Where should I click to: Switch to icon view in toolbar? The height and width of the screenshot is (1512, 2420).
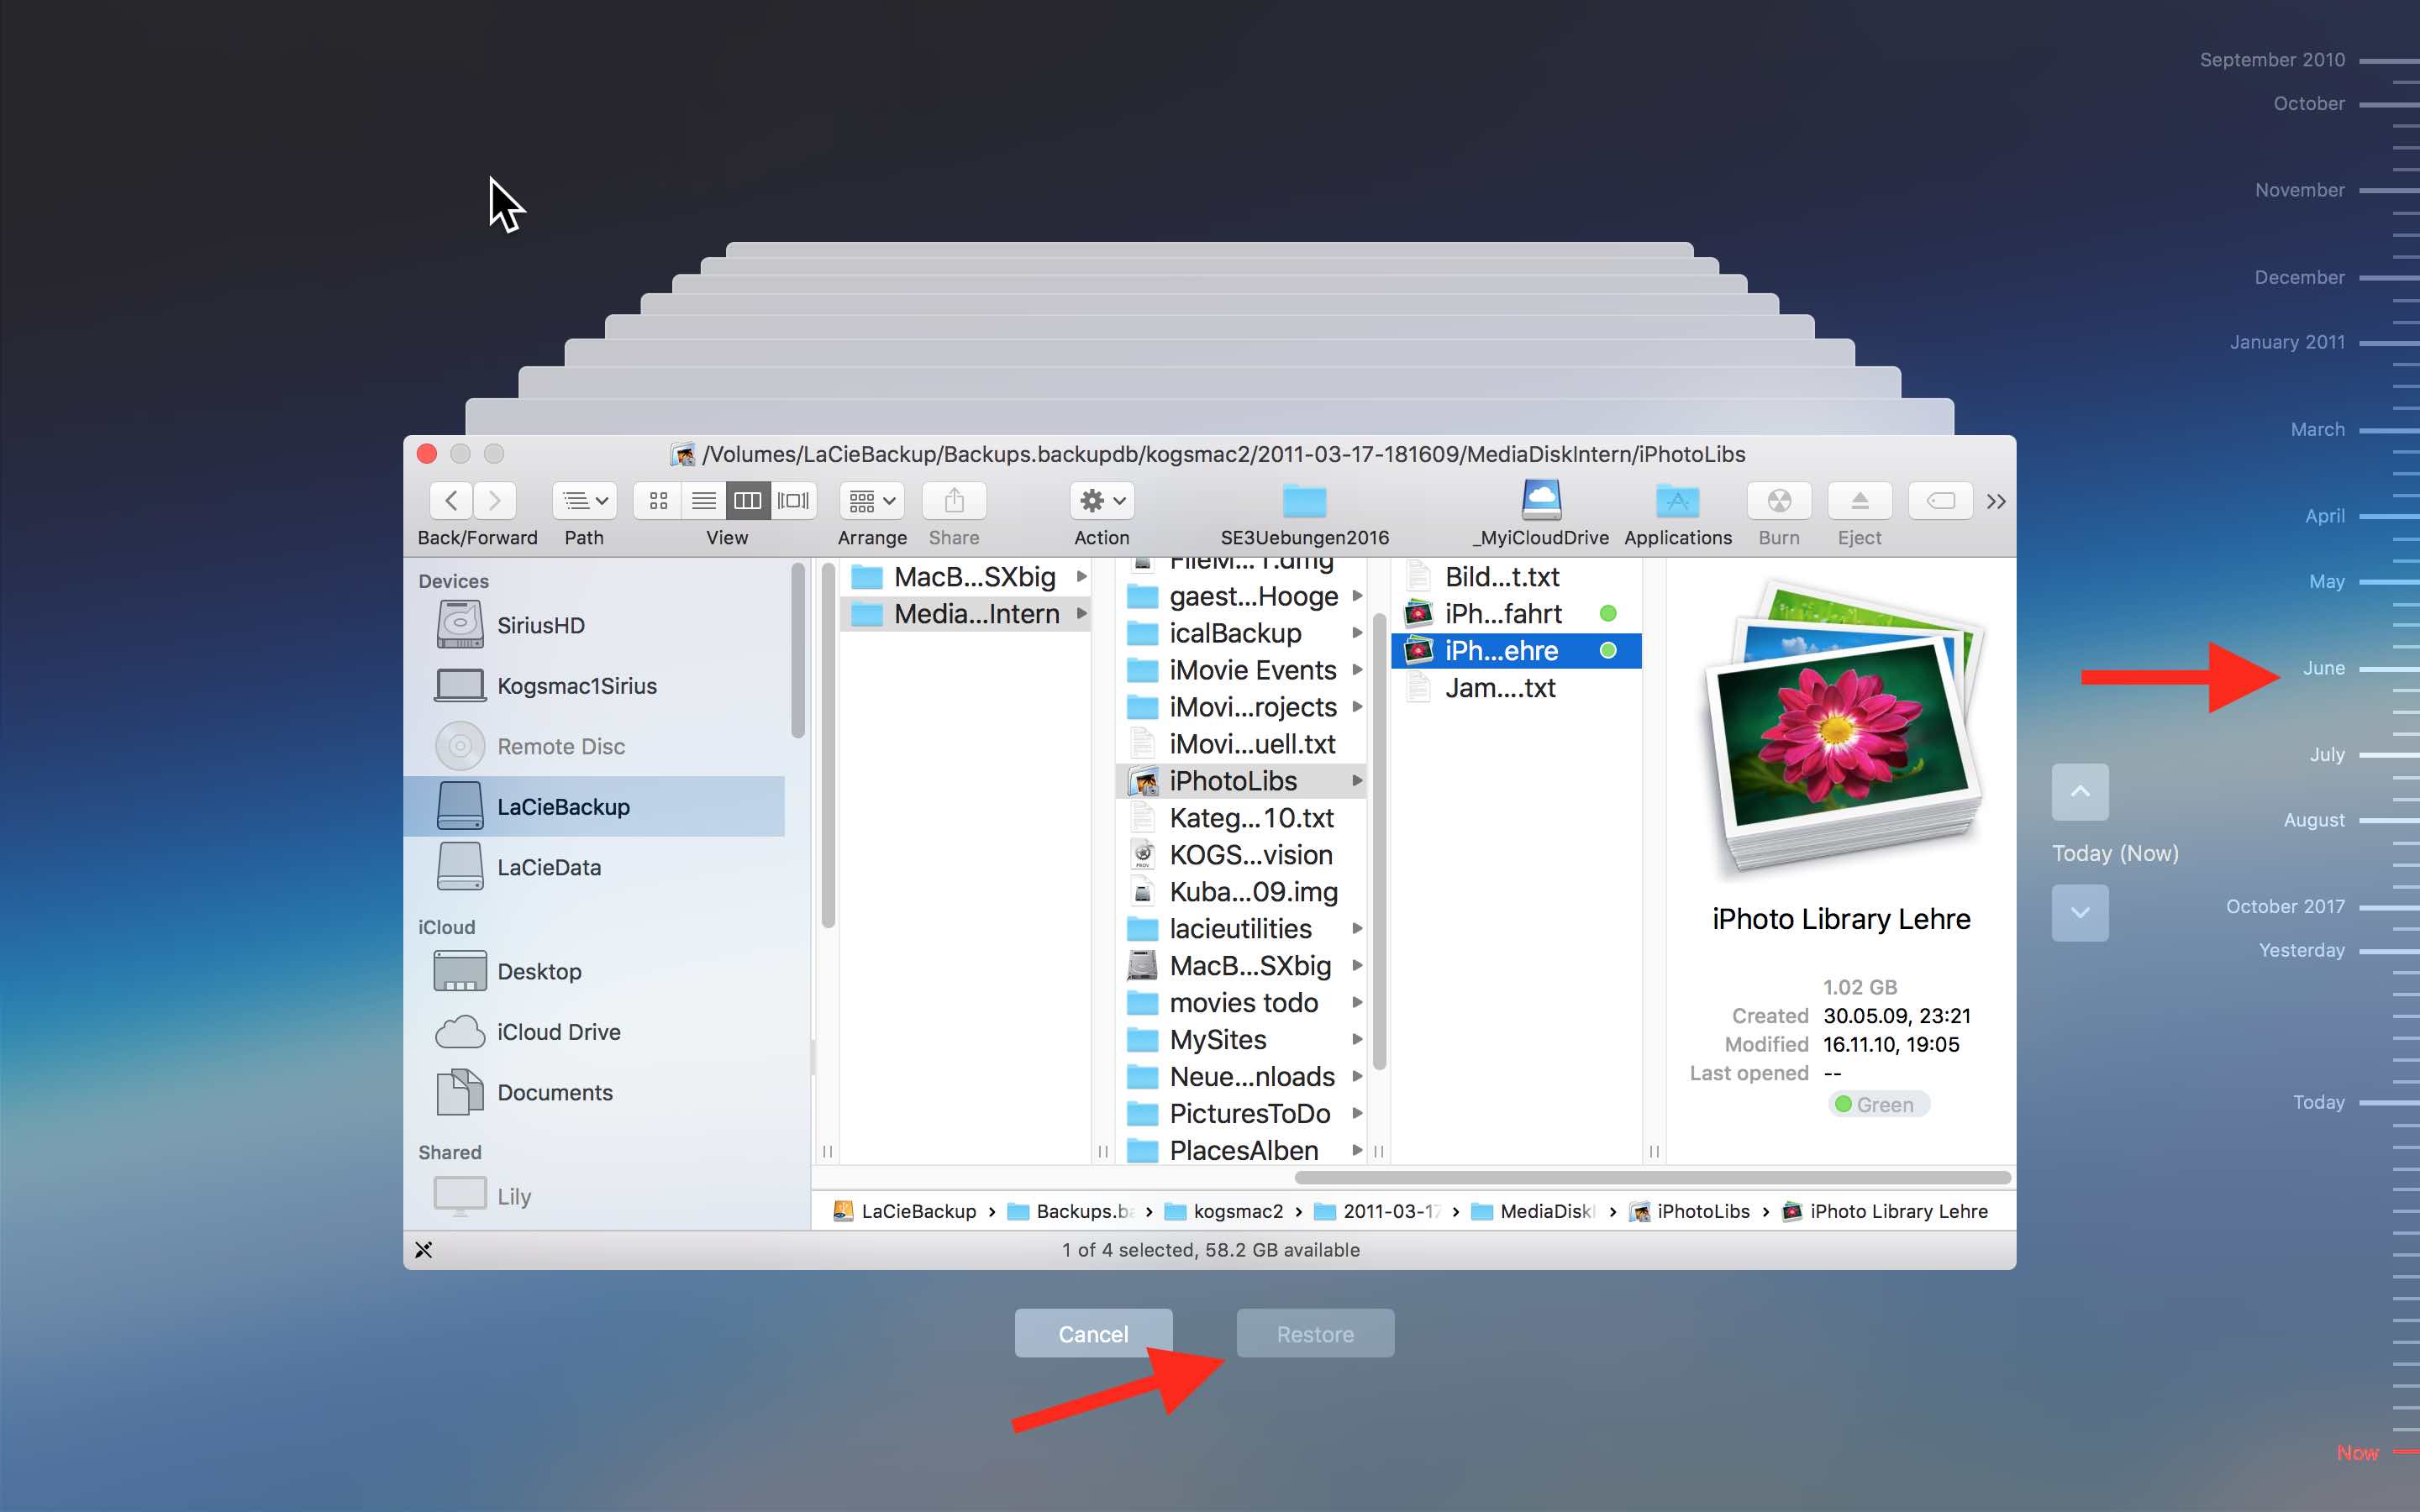(x=658, y=500)
